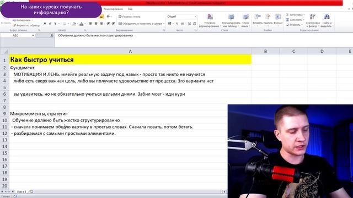The height and width of the screenshot is (198, 353).
Task: Open Сортировка и фильтр
Action: [313, 21]
